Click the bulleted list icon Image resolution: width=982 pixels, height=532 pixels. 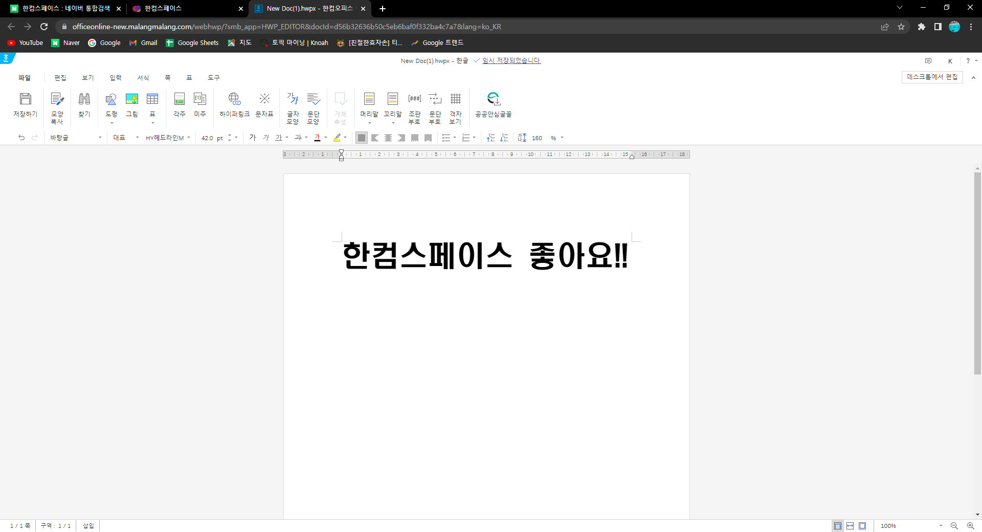(446, 138)
